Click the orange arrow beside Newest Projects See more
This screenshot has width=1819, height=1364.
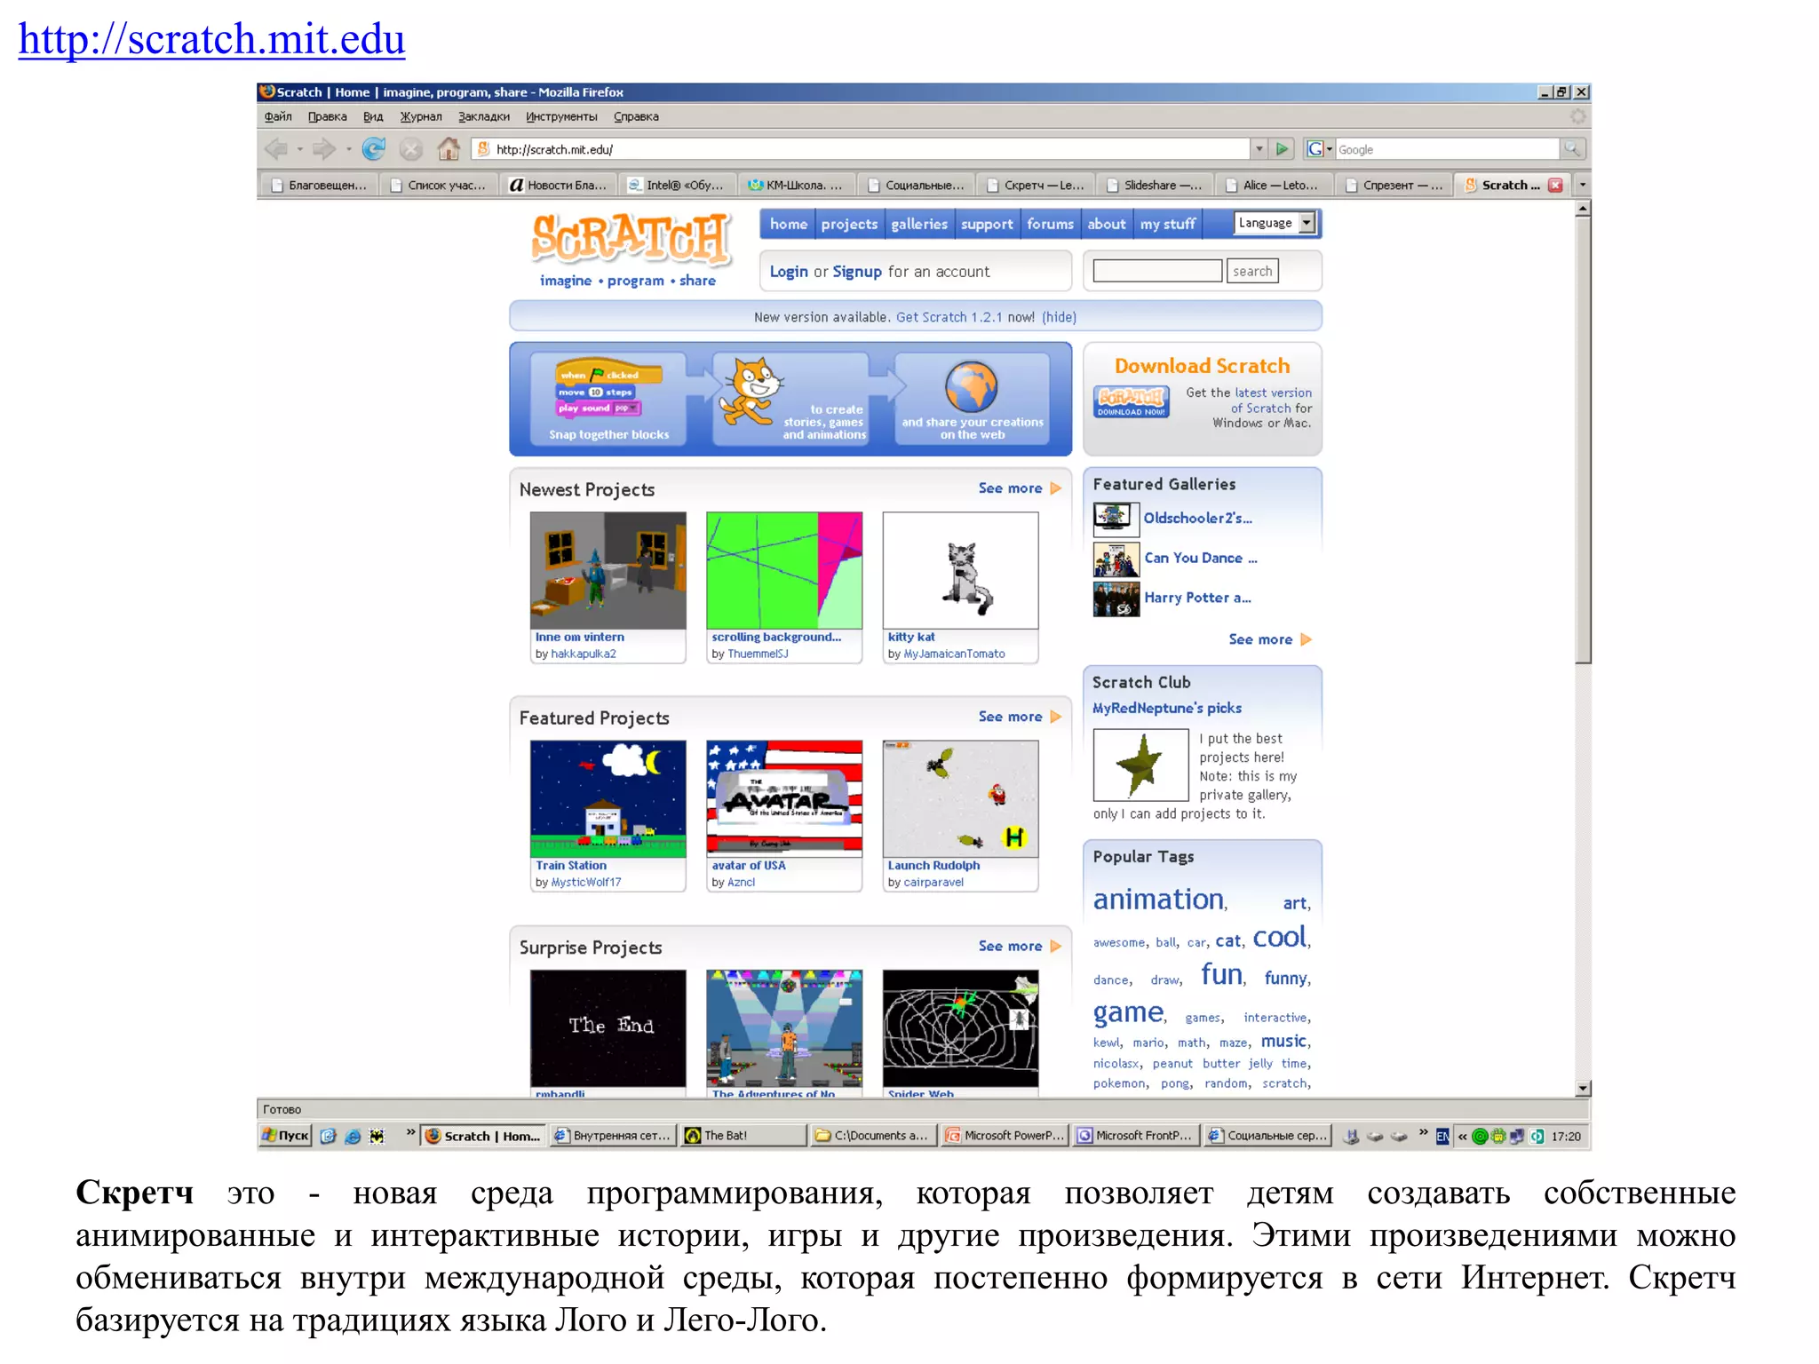click(x=1056, y=488)
